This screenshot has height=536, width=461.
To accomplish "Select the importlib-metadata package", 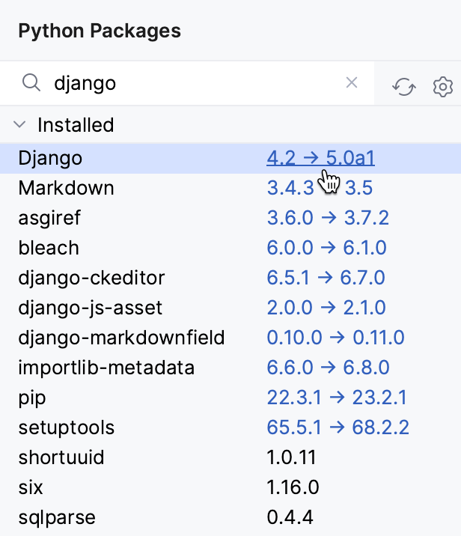I will 106,368.
